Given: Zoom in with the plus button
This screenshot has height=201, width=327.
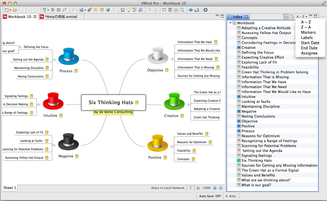Looking at the screenshot, I should 215,188.
